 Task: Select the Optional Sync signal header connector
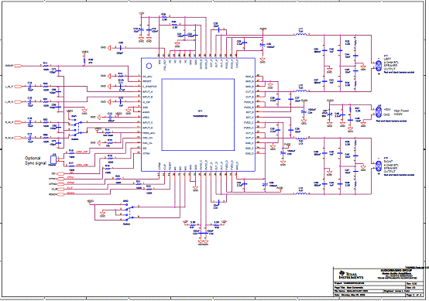53,160
